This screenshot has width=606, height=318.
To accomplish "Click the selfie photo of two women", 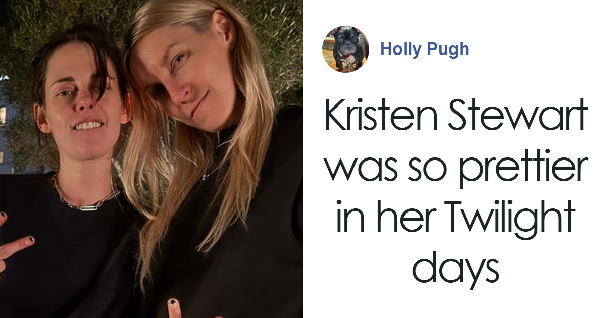I will pyautogui.click(x=151, y=159).
